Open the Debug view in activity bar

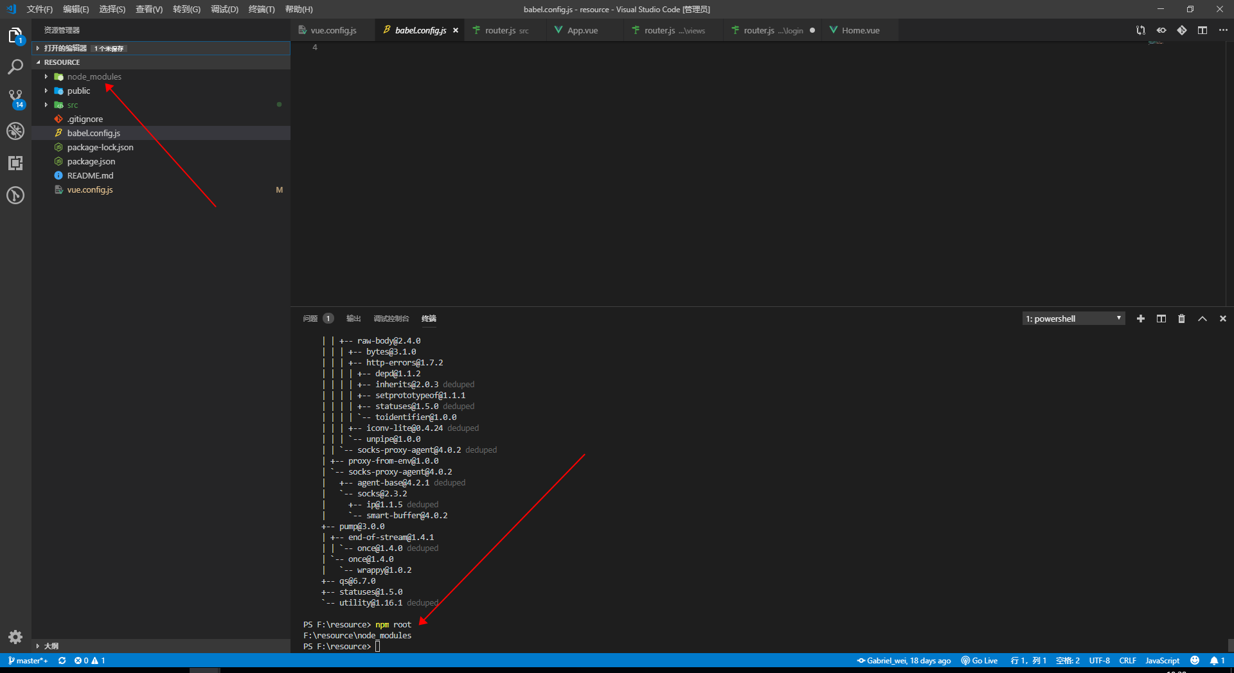15,131
